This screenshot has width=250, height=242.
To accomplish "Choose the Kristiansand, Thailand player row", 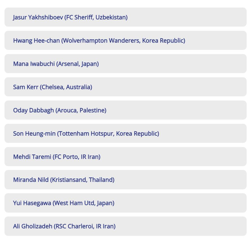I will pos(125,180).
